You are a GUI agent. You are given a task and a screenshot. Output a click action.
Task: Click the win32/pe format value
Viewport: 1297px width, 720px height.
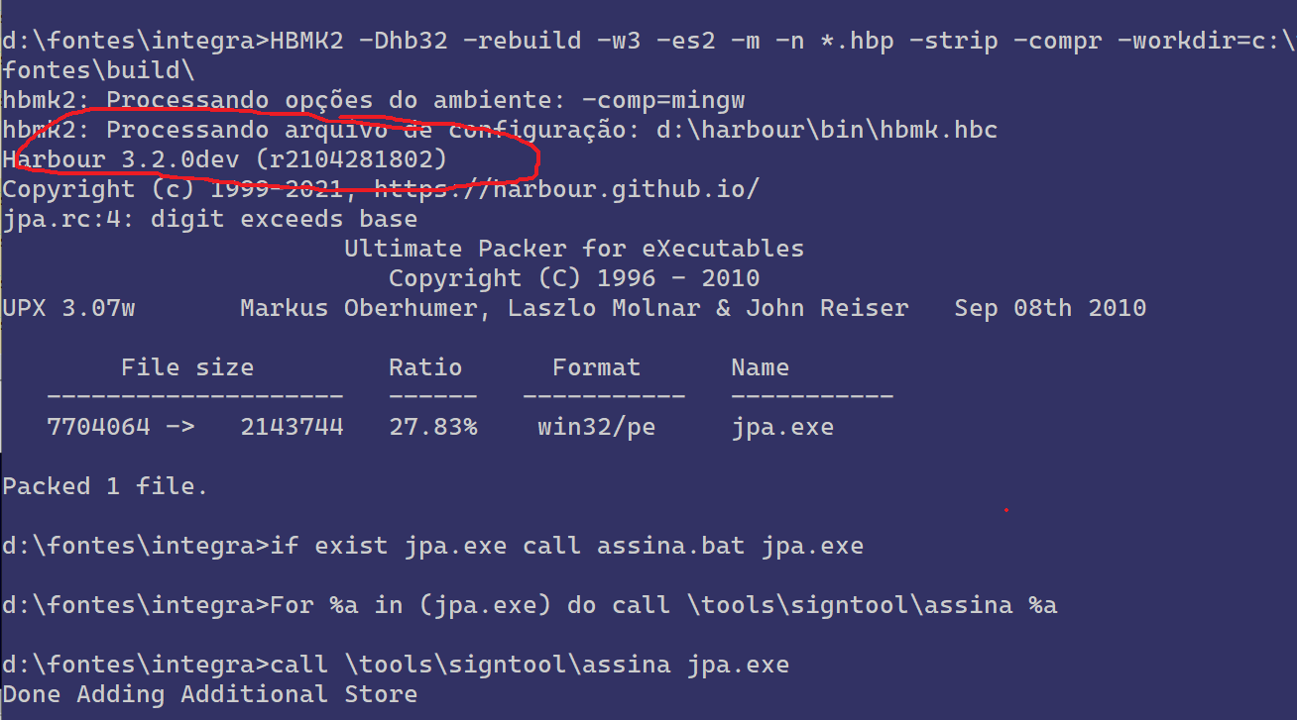tap(596, 427)
